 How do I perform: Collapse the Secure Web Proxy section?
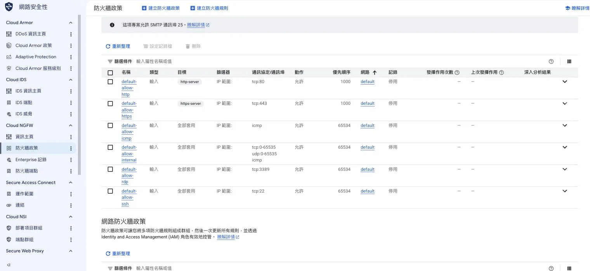pos(71,251)
